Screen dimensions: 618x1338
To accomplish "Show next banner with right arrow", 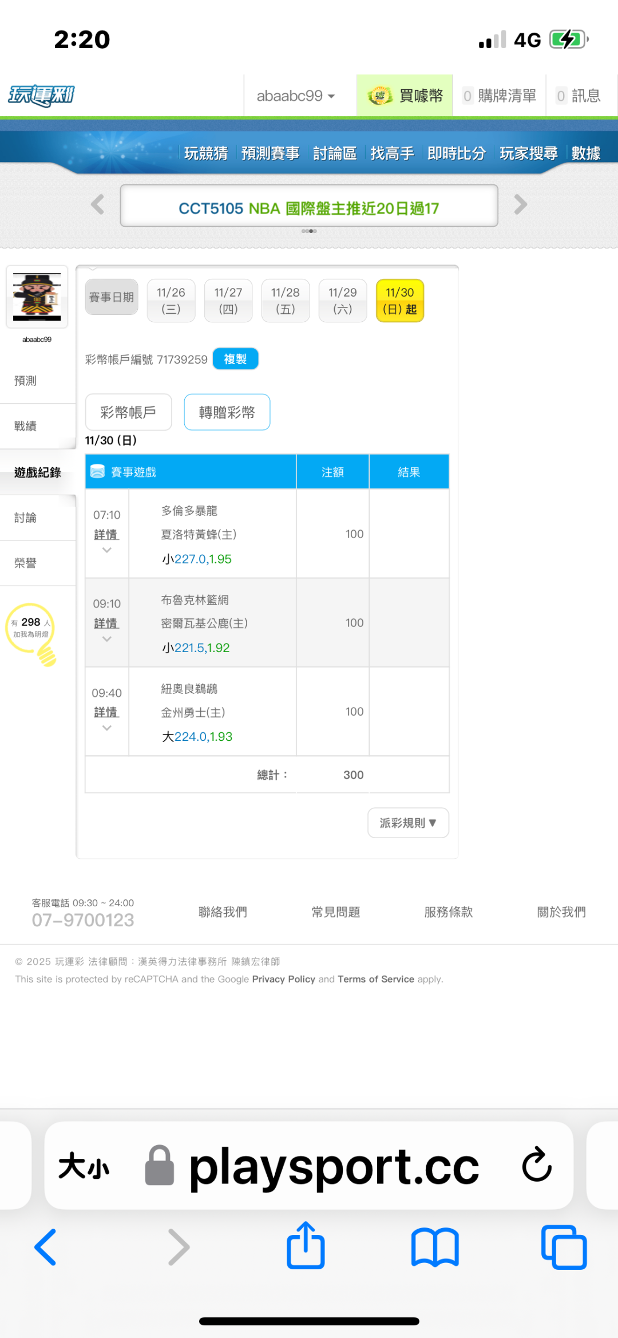I will 520,204.
